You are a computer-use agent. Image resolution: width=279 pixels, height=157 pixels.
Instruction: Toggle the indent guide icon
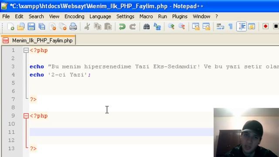242,27
